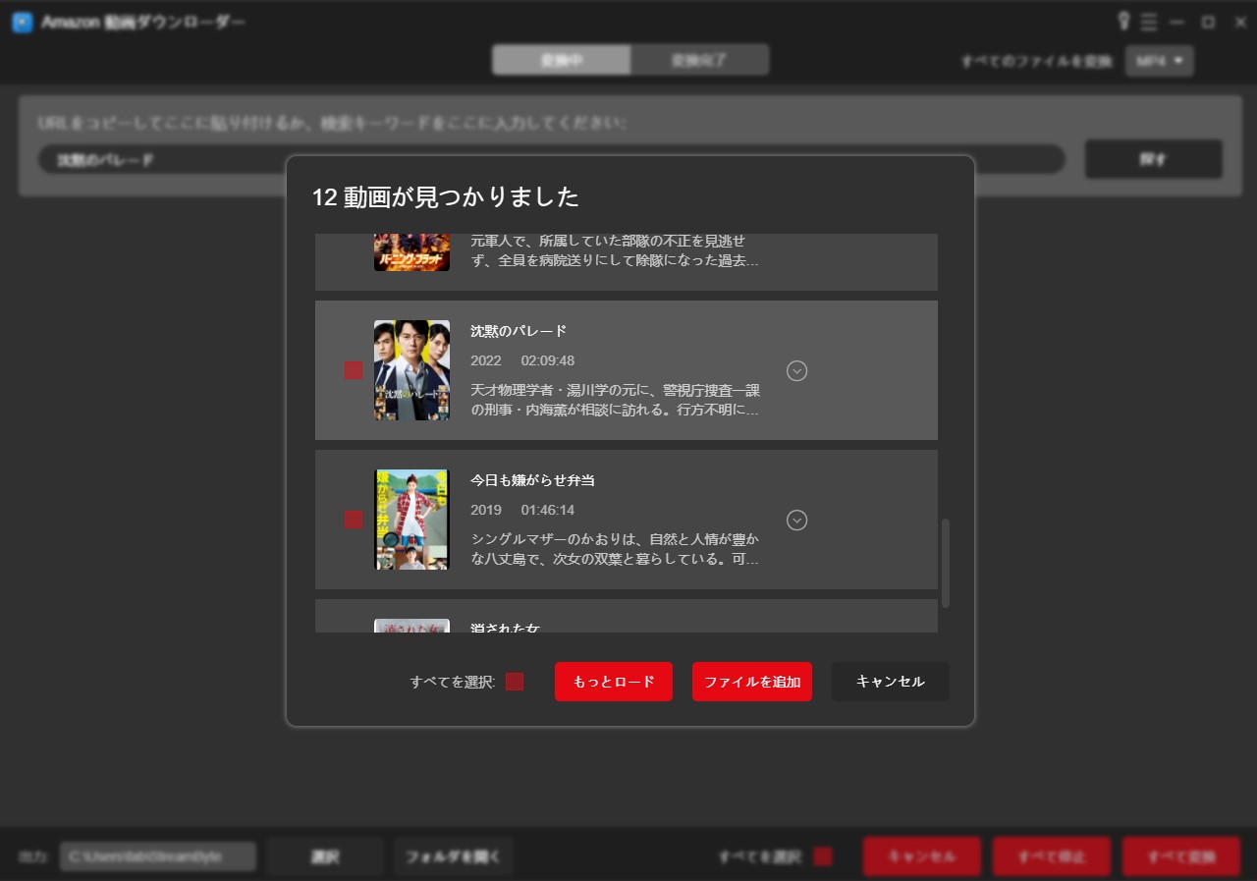
Task: Click the description starting 天才物理学者・湯川学
Action: pyautogui.click(x=615, y=400)
